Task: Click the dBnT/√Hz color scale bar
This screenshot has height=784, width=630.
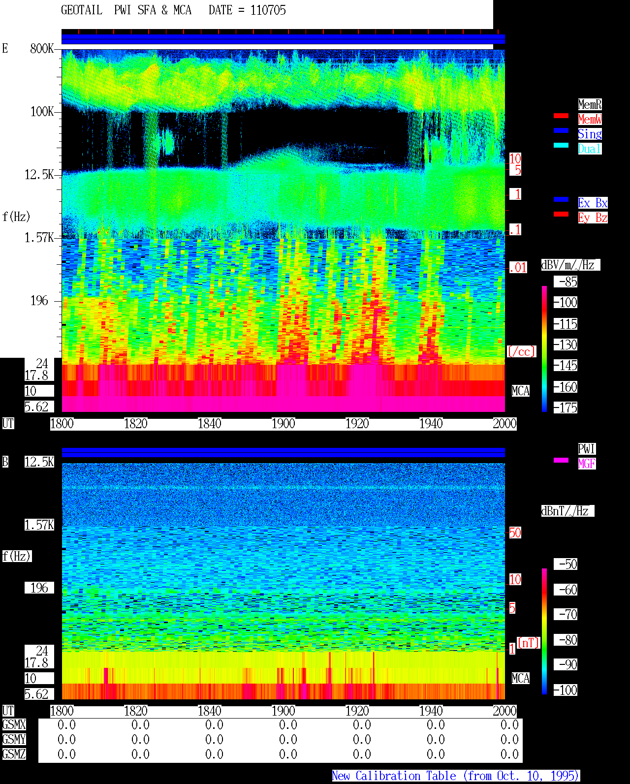Action: (544, 631)
